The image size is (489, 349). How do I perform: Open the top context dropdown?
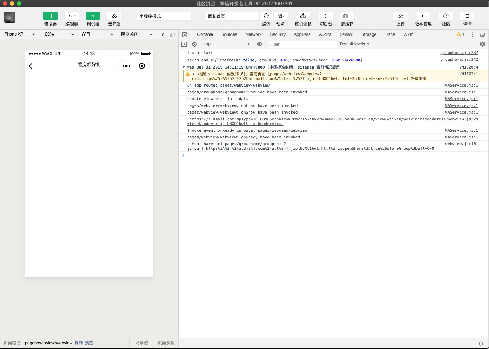pos(227,44)
